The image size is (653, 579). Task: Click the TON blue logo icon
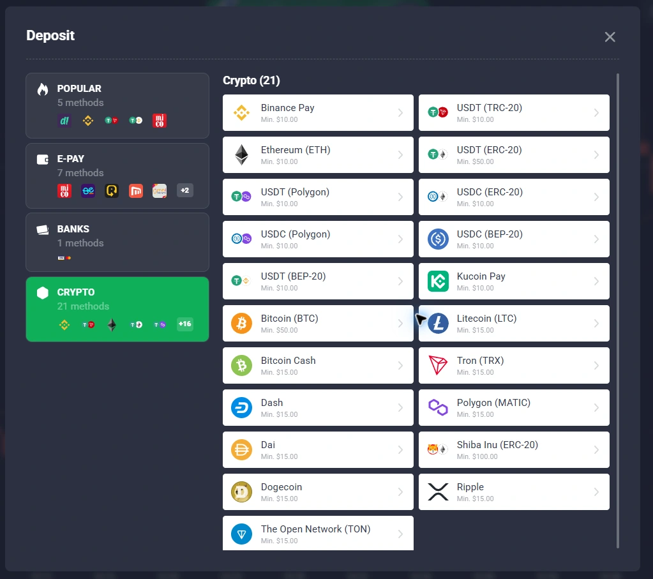(241, 534)
